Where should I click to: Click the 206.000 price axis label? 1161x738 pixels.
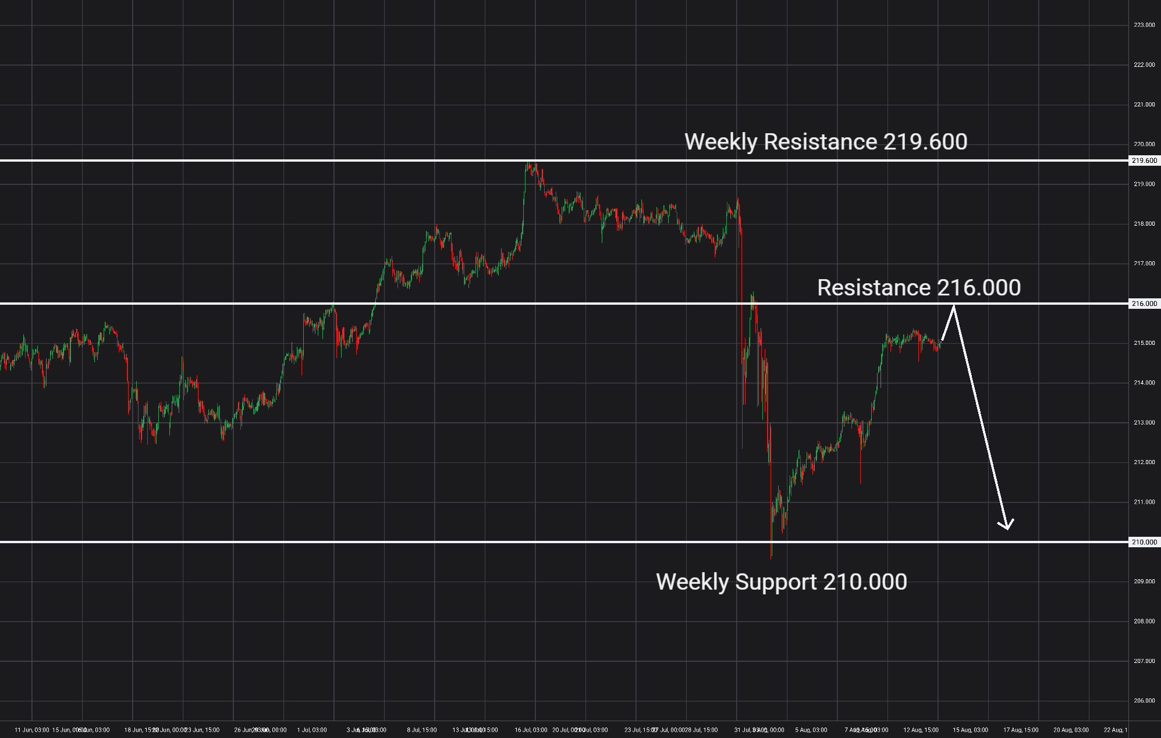coord(1144,701)
